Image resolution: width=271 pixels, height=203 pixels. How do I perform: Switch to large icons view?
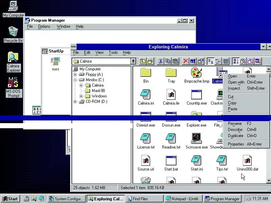210,61
